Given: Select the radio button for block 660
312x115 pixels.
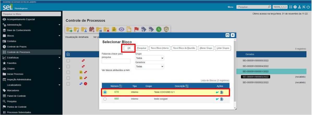Looking at the screenshot, I should click(105, 99).
